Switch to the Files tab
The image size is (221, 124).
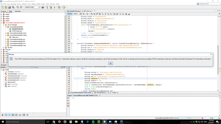pyautogui.click(x=11, y=11)
